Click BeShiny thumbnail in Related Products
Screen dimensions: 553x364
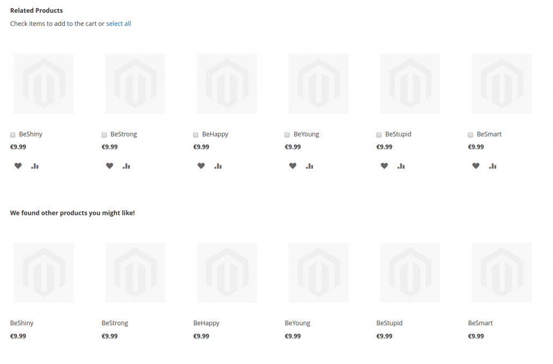[x=43, y=84]
